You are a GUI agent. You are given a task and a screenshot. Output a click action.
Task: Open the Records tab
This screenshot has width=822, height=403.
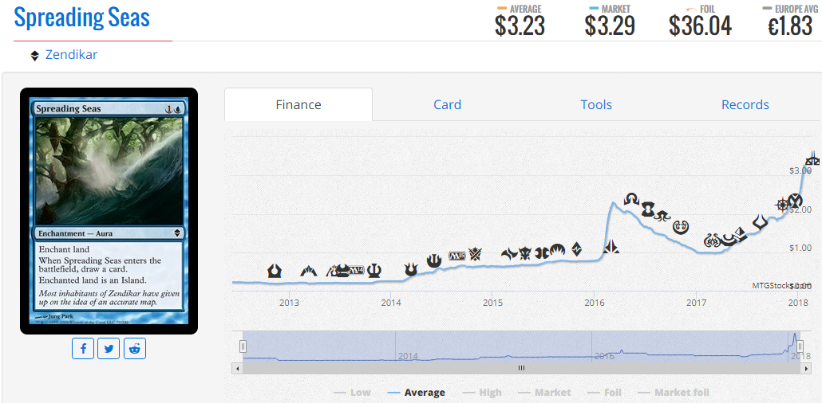click(745, 104)
